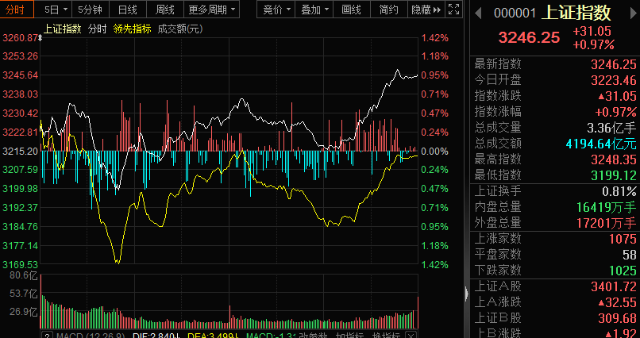
Task: Click the fullscreen expand icon
Action: coord(453,10)
